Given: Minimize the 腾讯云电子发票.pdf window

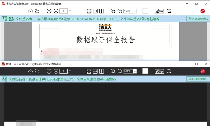Looking at the screenshot, I should [x=187, y=64].
